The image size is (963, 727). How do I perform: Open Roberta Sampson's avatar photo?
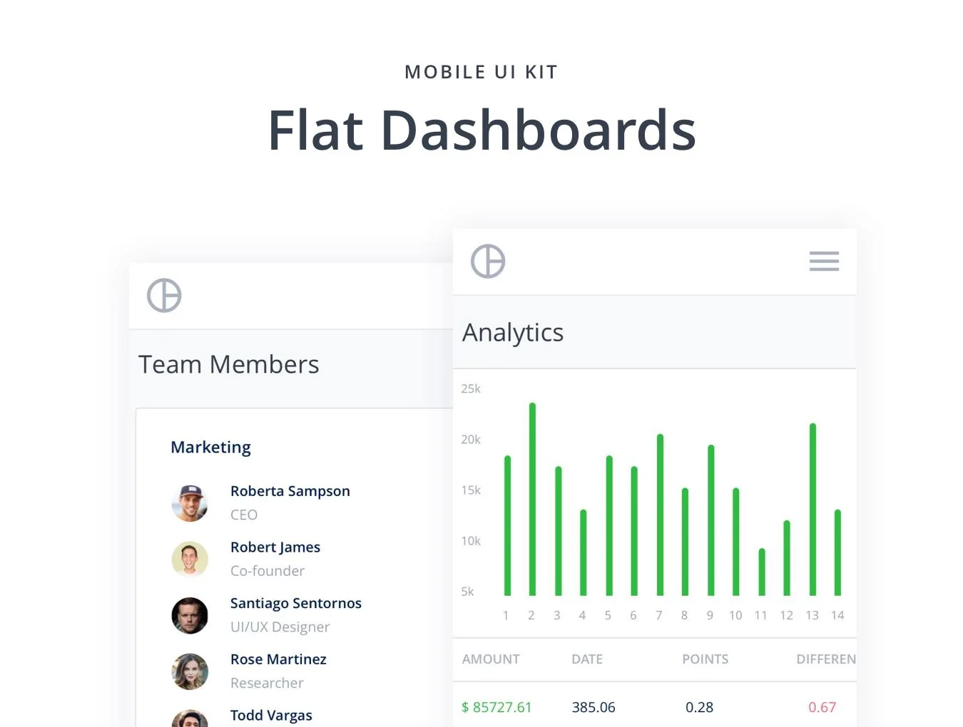[x=190, y=503]
